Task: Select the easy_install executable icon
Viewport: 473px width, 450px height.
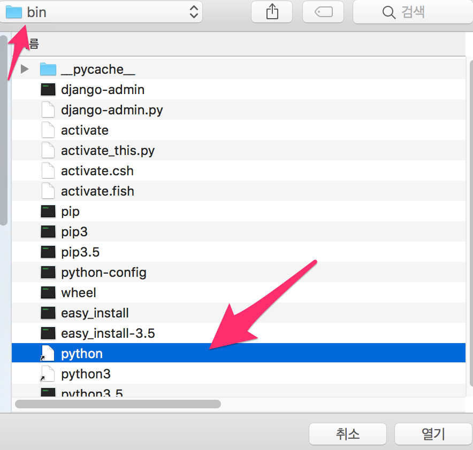Action: (48, 313)
